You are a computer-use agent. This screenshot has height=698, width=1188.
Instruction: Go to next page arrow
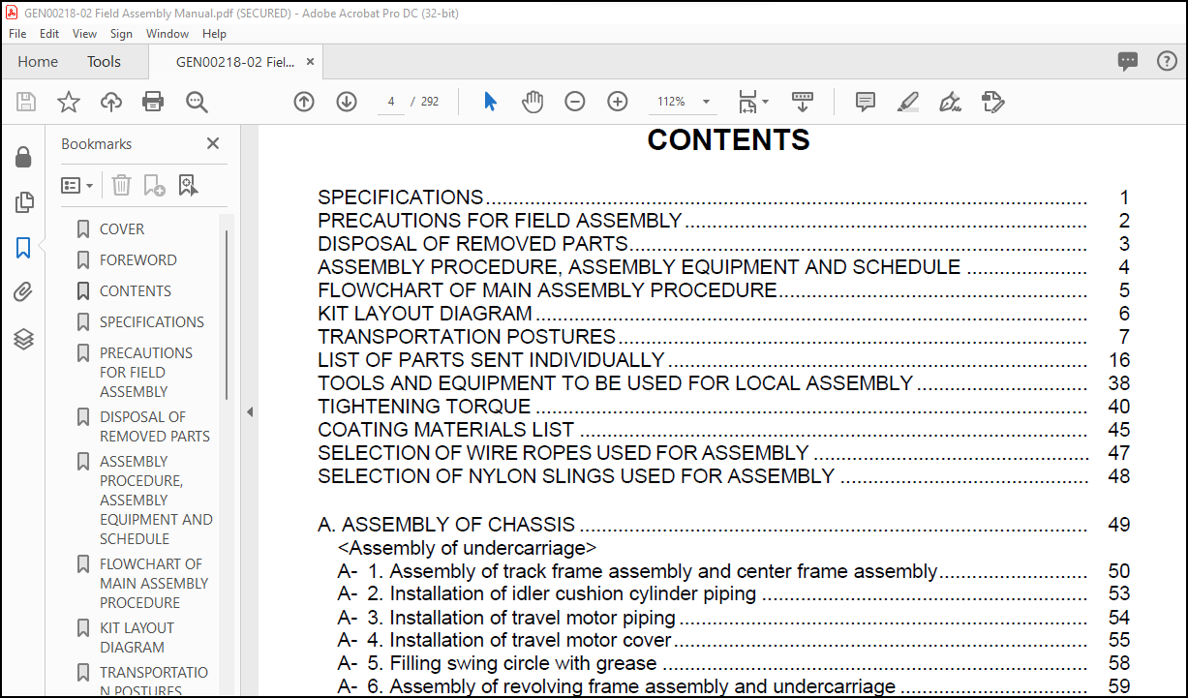pos(347,102)
